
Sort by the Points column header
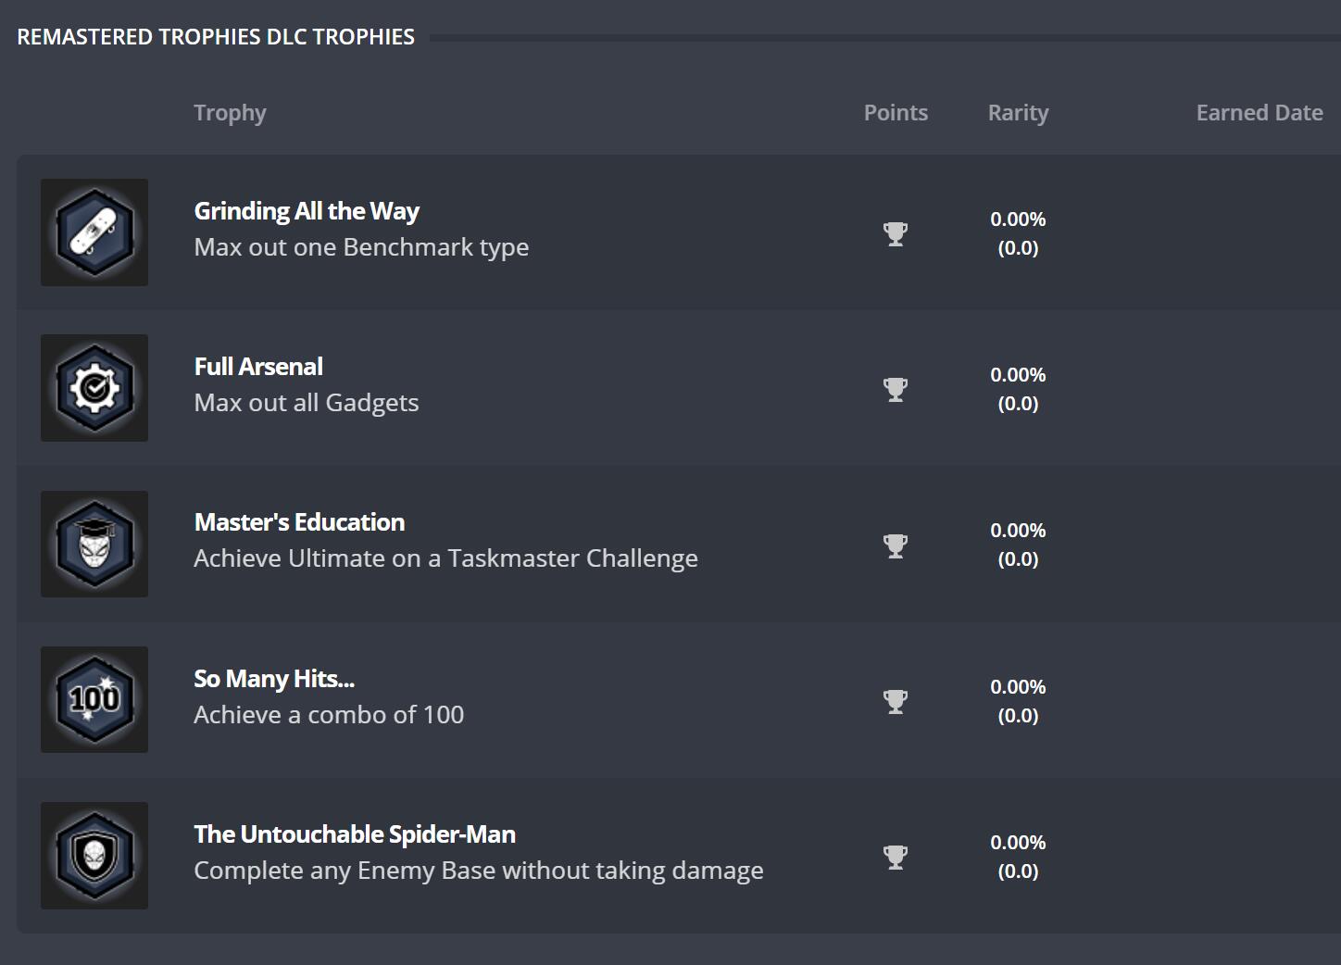click(x=896, y=113)
